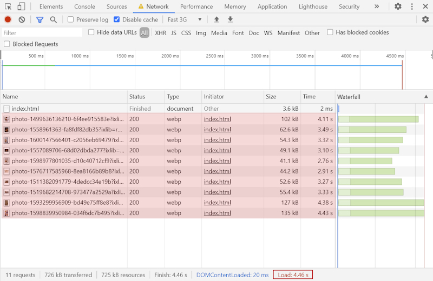Toggle the network filter funnel icon

[40, 19]
